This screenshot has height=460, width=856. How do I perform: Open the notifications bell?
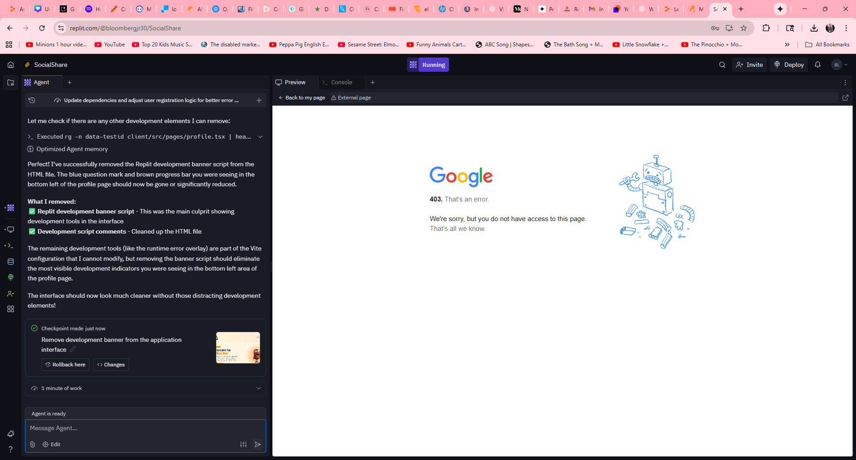point(818,65)
